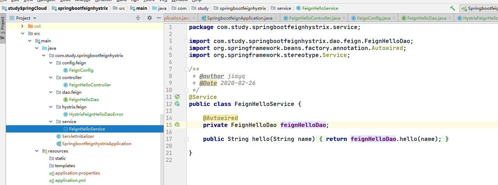
Task: Open Project panel gear settings
Action: point(150,18)
